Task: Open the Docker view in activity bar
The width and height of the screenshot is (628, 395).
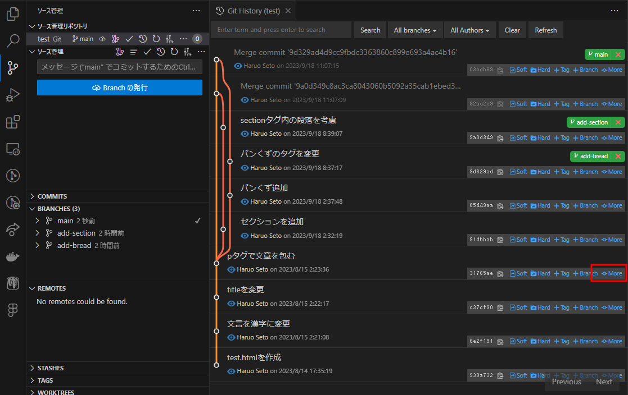Action: 13,256
